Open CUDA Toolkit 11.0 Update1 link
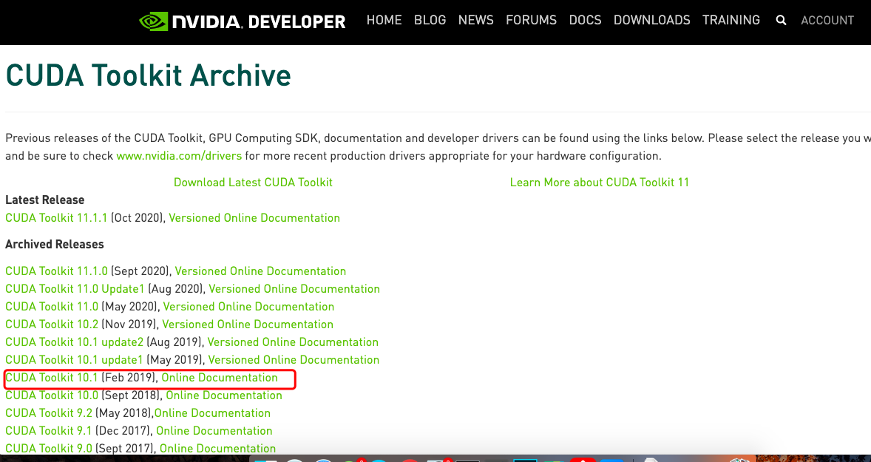This screenshot has height=462, width=871. tap(75, 289)
